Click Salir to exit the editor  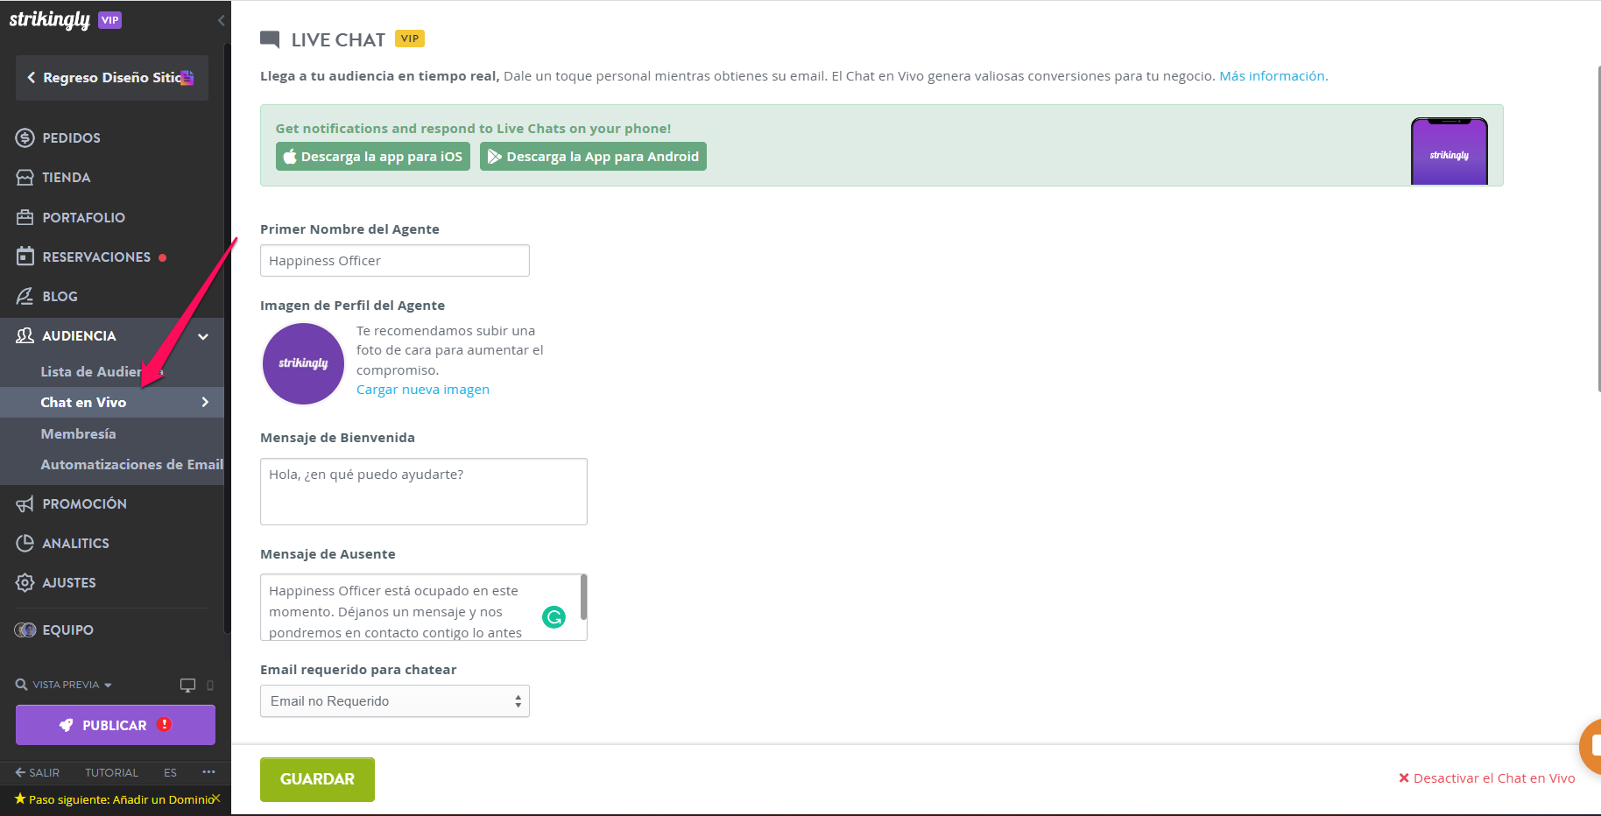point(38,772)
